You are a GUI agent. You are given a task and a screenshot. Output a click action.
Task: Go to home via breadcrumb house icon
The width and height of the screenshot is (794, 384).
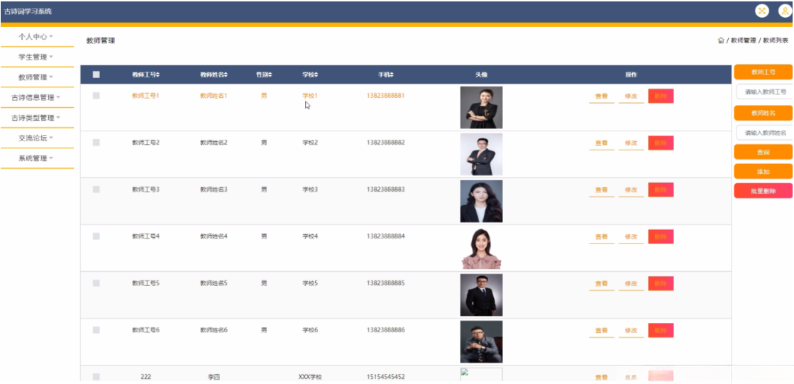click(x=721, y=40)
